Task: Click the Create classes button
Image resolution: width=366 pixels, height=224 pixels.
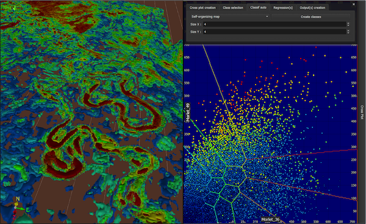Action: tap(310, 17)
